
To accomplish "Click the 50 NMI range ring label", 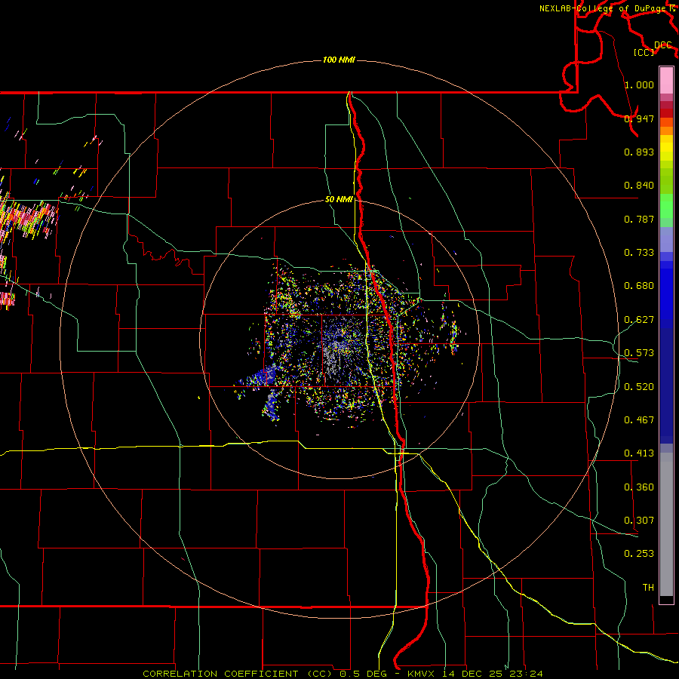I will point(339,200).
